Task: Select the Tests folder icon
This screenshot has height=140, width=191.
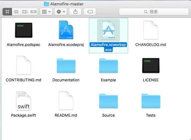Action: pyautogui.click(x=151, y=101)
